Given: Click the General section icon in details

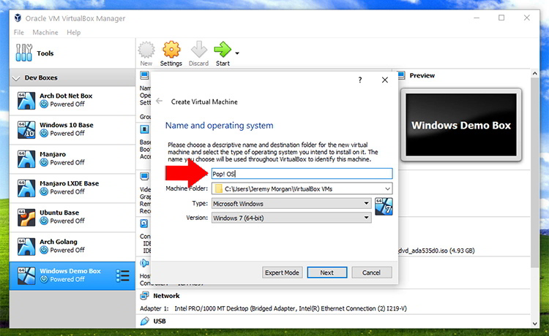Looking at the screenshot, I should tap(144, 75).
